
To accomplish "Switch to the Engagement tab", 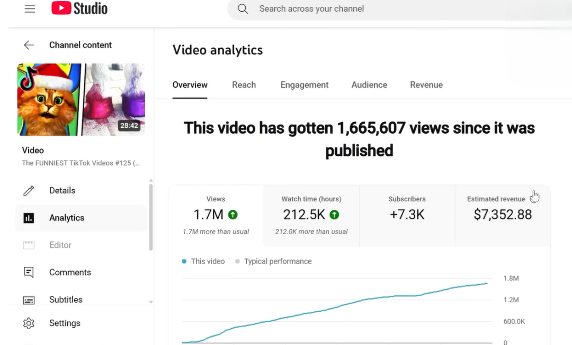I will point(305,85).
